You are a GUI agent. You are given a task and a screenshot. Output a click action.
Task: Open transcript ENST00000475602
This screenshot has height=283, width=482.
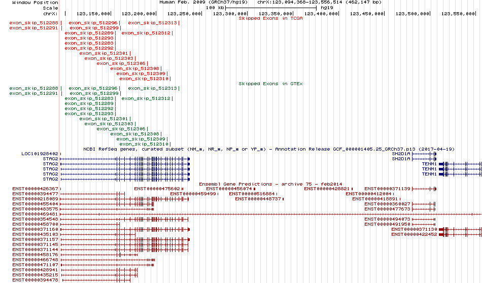[x=157, y=189]
